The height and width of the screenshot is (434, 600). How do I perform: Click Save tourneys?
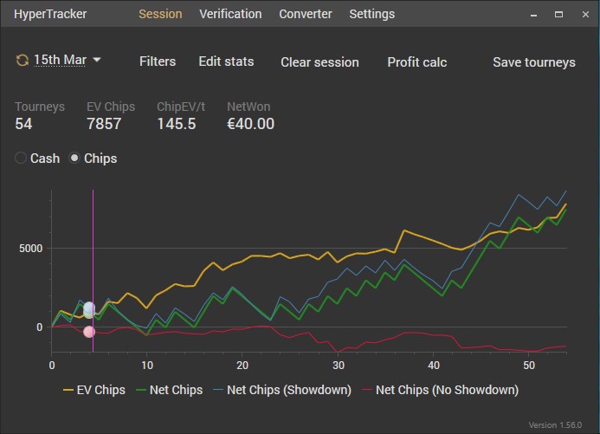point(533,62)
